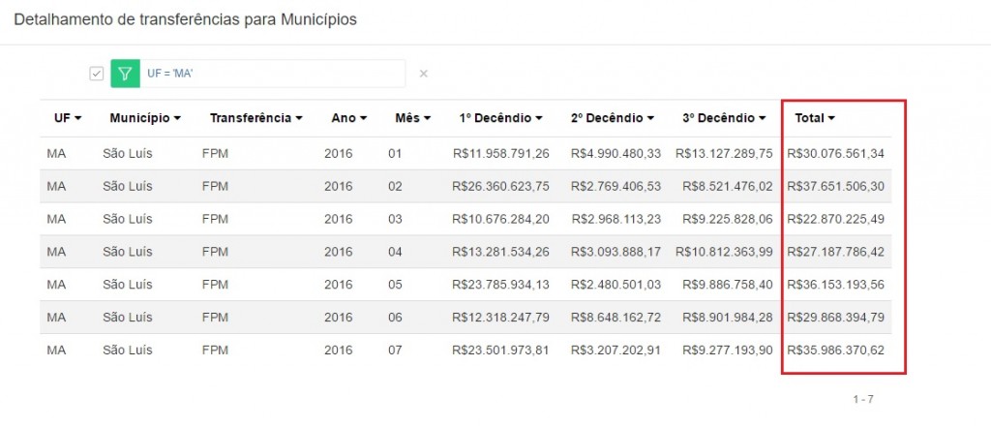
Task: Open the 3º Decêndio column dropdown
Action: click(725, 118)
